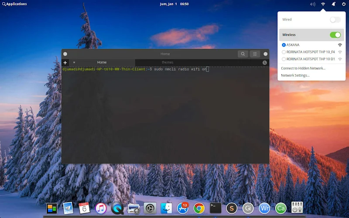Launch the Ca Calc dock icon
Viewport: 349px width, 218px height.
pyautogui.click(x=281, y=208)
